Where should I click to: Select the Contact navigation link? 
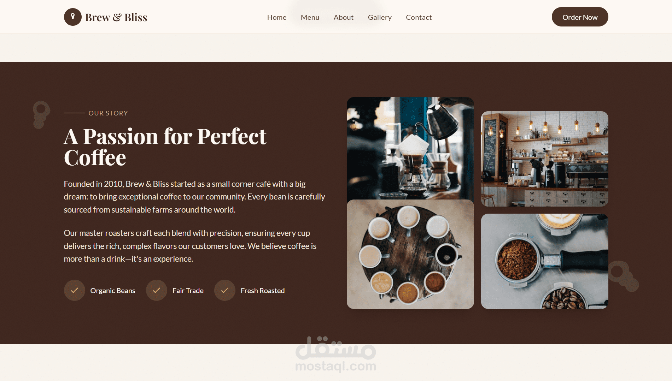point(419,17)
